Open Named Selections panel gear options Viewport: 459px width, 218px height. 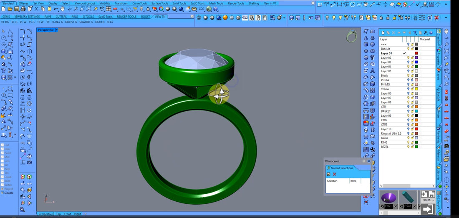coord(364,161)
